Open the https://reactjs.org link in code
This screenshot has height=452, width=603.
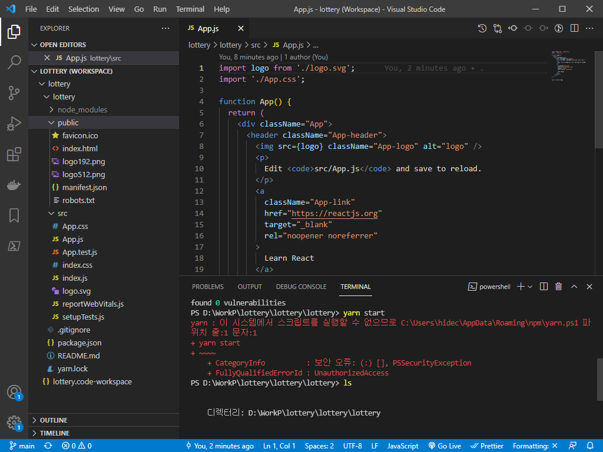(x=334, y=213)
